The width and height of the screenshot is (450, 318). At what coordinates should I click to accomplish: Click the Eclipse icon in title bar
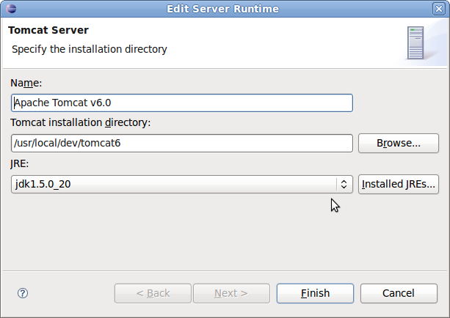click(11, 9)
